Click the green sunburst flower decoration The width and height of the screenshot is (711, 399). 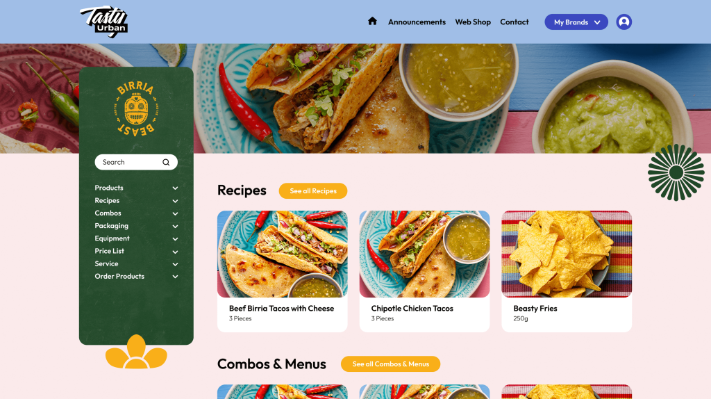click(x=676, y=172)
